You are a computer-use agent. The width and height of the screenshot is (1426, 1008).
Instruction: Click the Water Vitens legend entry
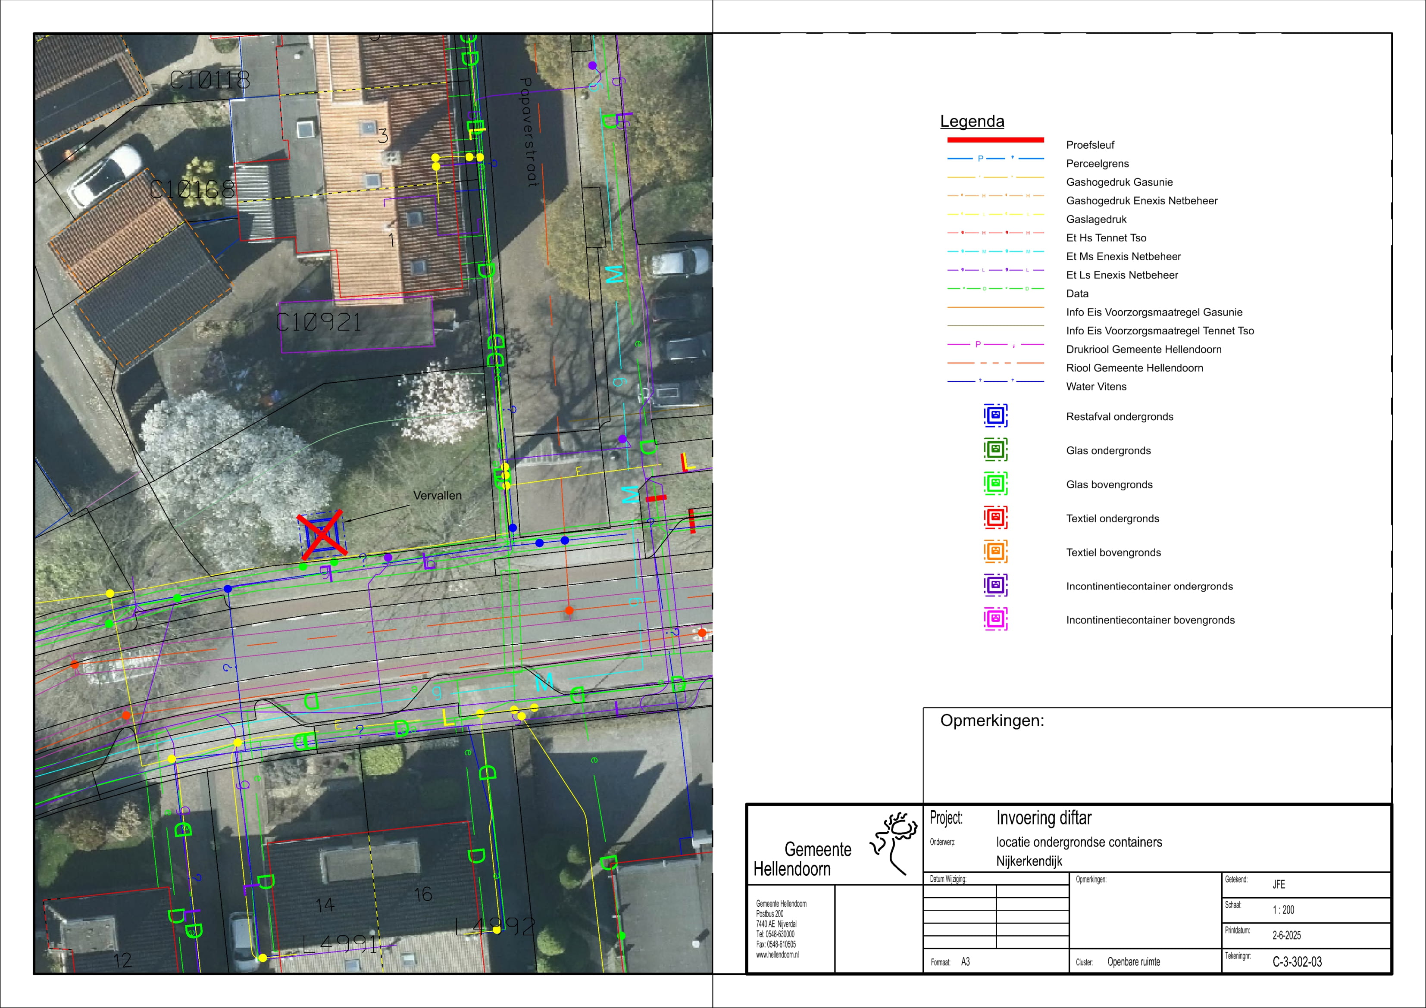(1096, 386)
